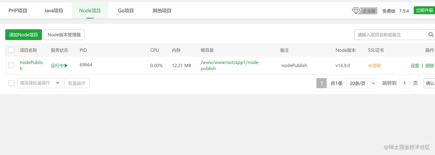Click the 未部署 SSL status link
This screenshot has width=435, height=155.
[374, 66]
